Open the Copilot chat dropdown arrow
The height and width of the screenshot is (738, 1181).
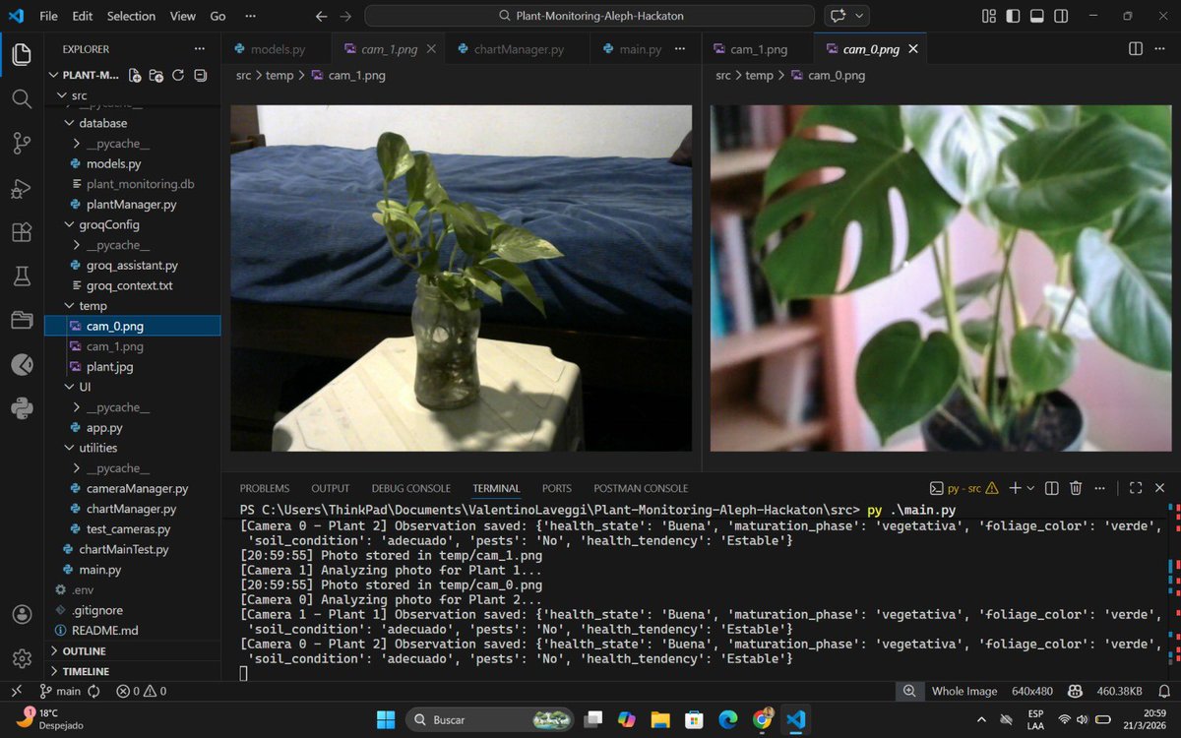coord(861,16)
